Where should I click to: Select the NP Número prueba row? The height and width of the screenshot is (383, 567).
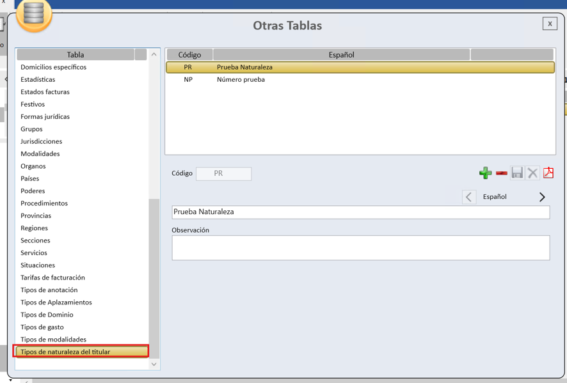(360, 79)
